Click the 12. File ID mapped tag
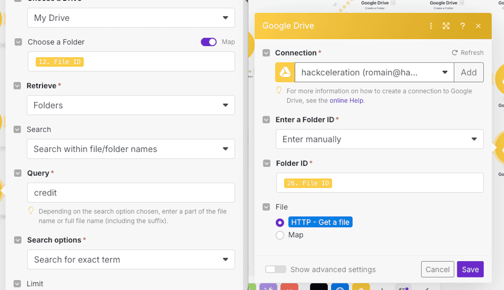Viewport: 504px width, 290px height. pos(59,62)
